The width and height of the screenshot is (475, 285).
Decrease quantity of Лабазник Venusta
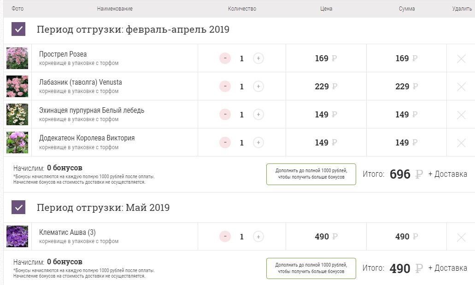pos(225,86)
